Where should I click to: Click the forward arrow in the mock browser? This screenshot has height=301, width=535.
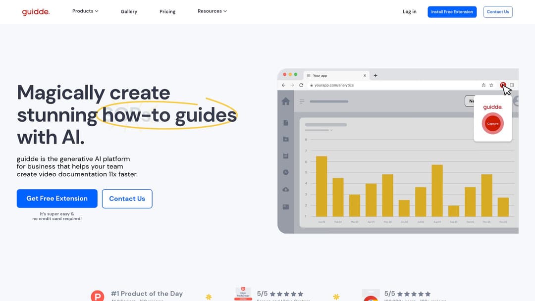coord(292,85)
